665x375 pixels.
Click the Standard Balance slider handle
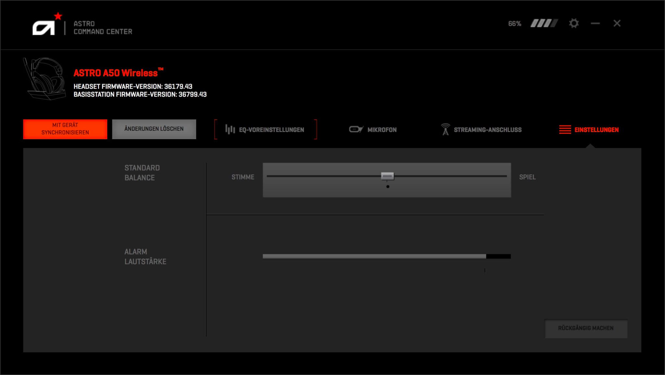387,176
